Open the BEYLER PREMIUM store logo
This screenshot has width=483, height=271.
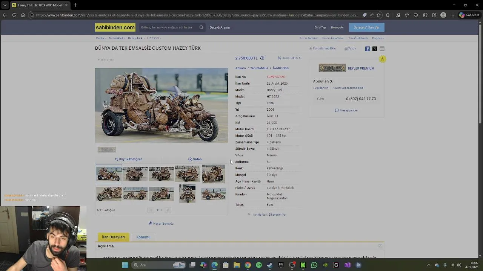point(332,68)
